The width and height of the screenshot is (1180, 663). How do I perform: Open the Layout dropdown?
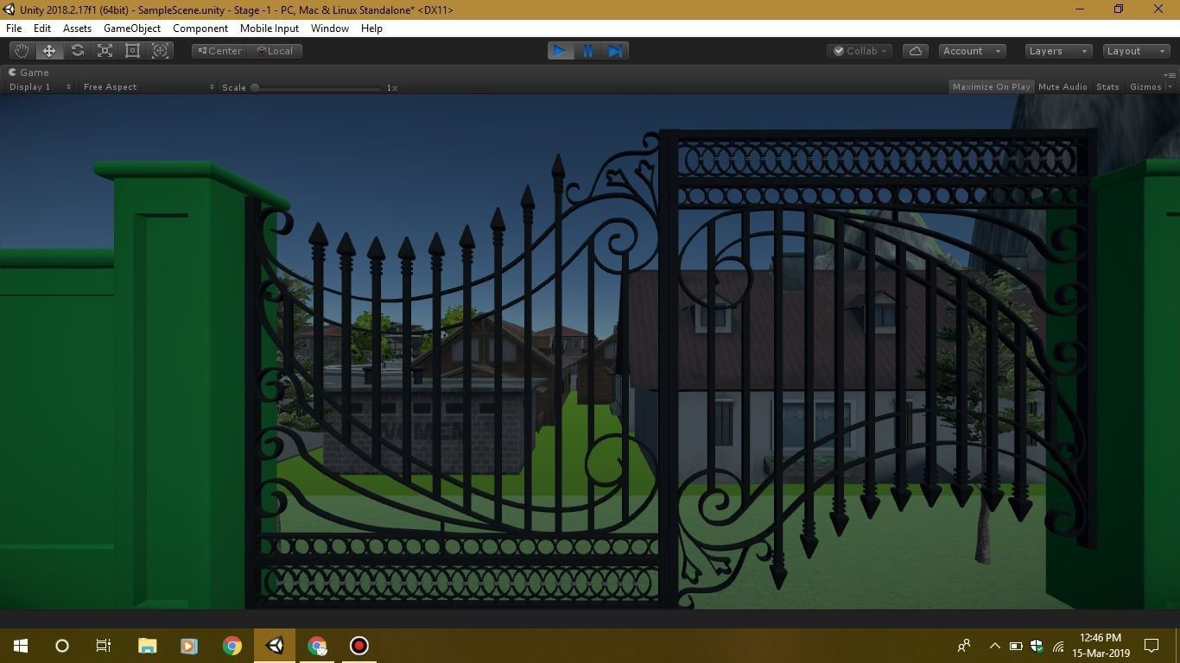pos(1136,51)
